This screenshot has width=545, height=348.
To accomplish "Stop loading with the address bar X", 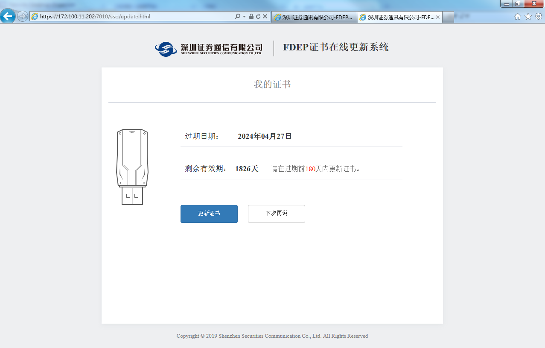I will tap(265, 17).
